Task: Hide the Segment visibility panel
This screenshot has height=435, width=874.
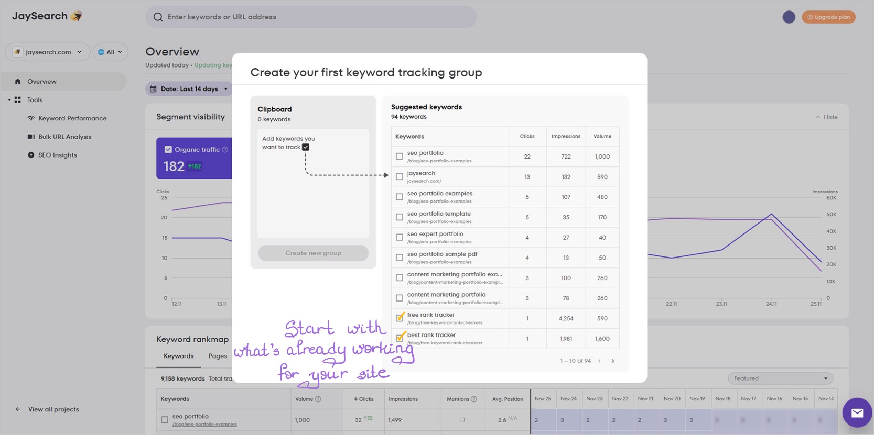Action: [x=827, y=117]
